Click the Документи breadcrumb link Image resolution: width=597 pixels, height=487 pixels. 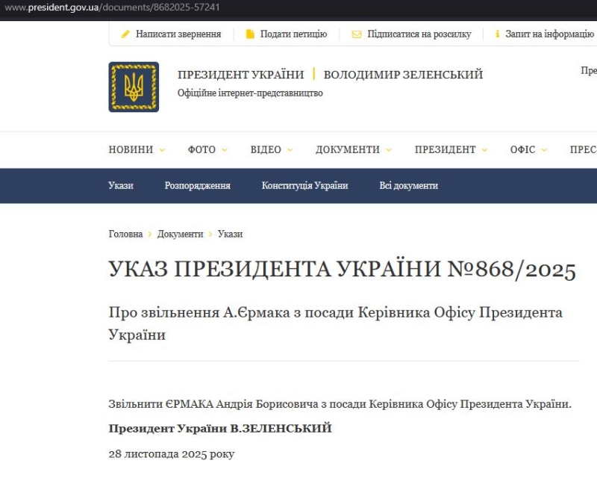tap(180, 234)
